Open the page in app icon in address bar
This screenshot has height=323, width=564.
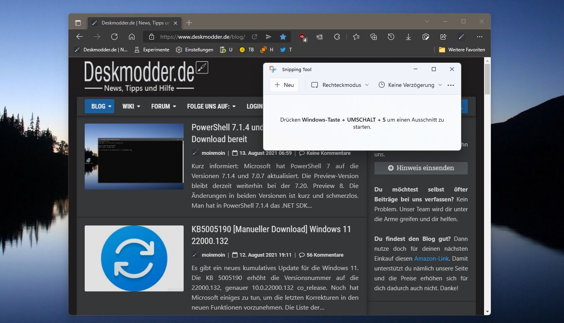254,37
